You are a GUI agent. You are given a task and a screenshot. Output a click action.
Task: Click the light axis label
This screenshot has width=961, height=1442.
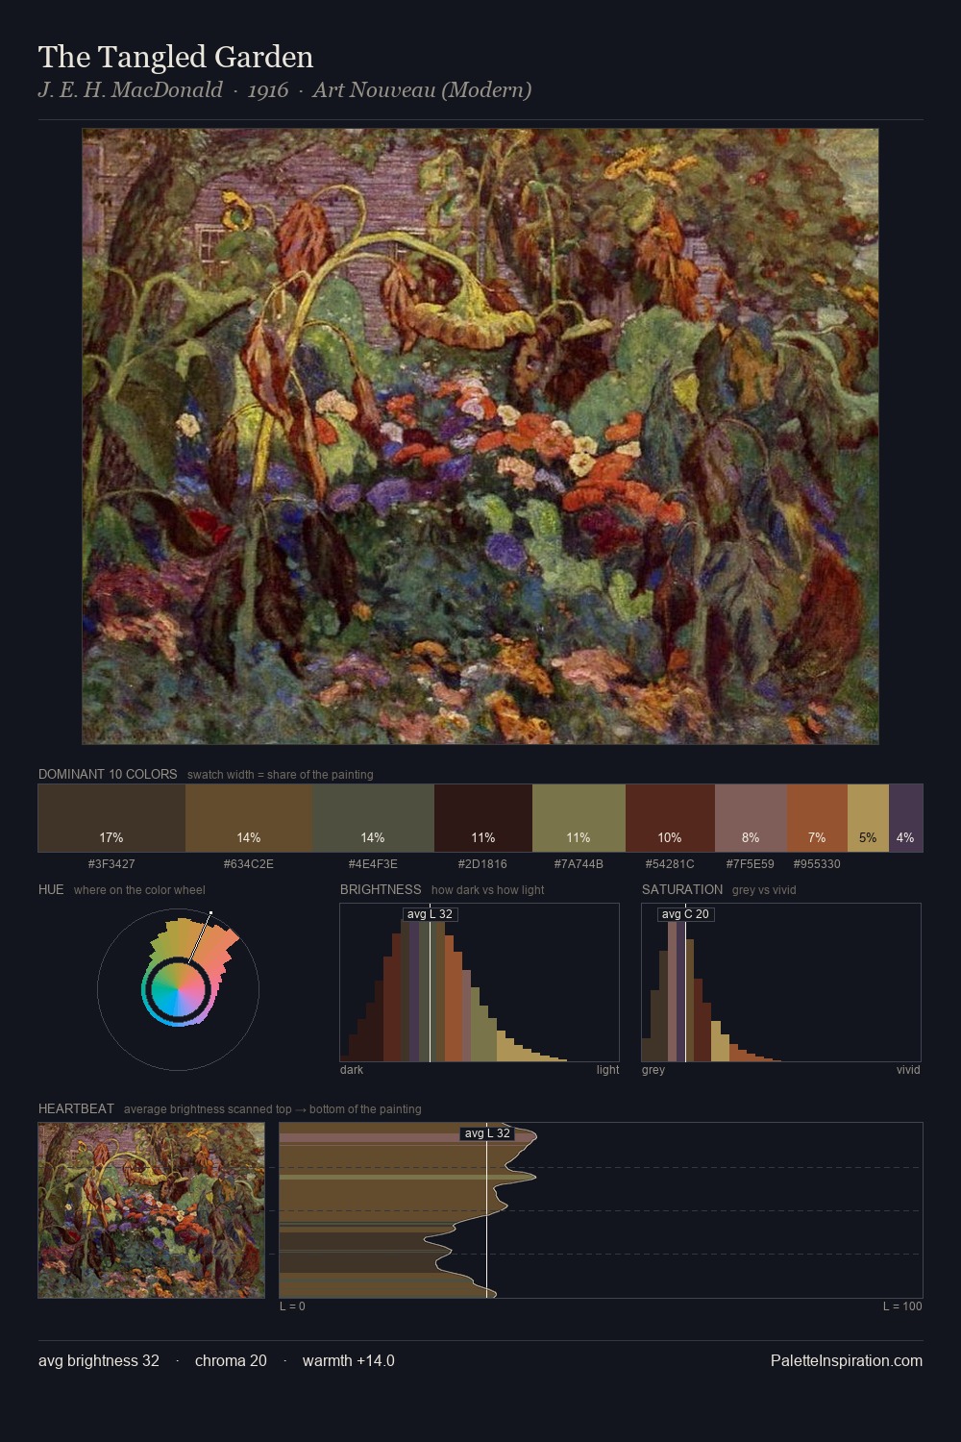point(607,1070)
